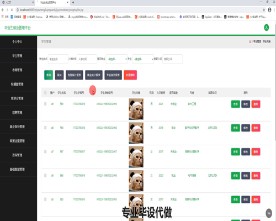Click the cat avatar of student a9
The height and width of the screenshot is (221, 276).
[x=136, y=109]
